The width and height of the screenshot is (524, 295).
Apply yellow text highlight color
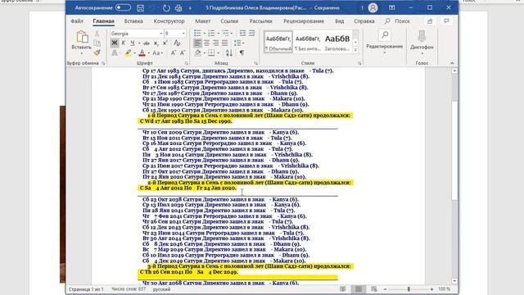(x=128, y=52)
